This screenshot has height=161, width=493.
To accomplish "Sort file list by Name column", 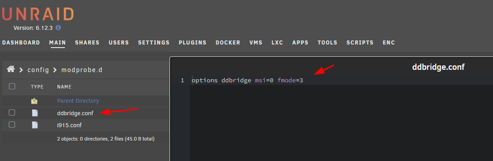I will pyautogui.click(x=64, y=87).
